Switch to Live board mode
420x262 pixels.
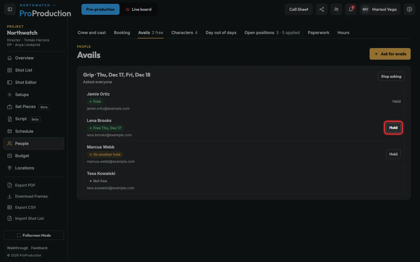click(139, 9)
